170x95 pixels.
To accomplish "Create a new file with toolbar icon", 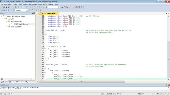I will [x=2, y=7].
